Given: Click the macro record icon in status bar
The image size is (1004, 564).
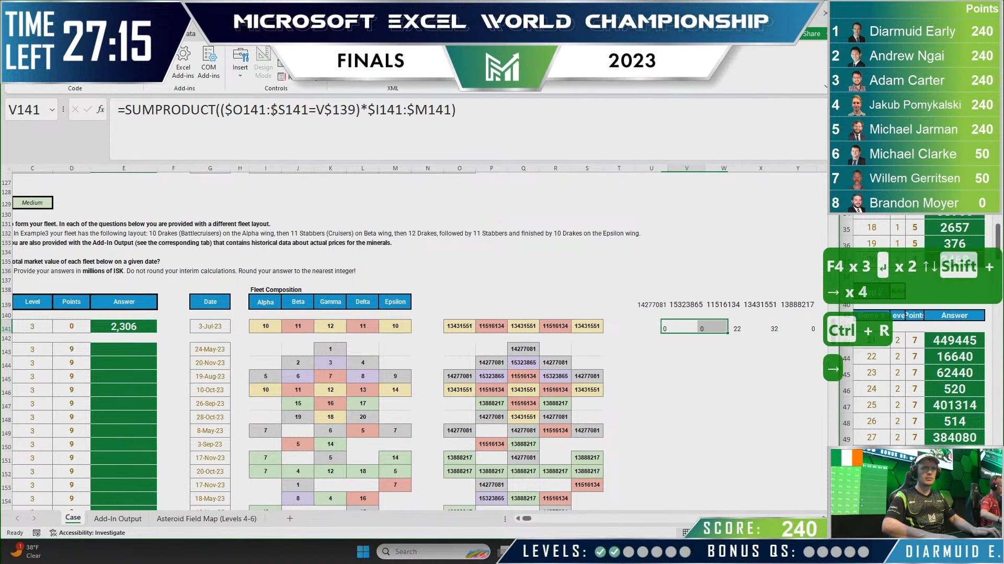Looking at the screenshot, I should 37,532.
